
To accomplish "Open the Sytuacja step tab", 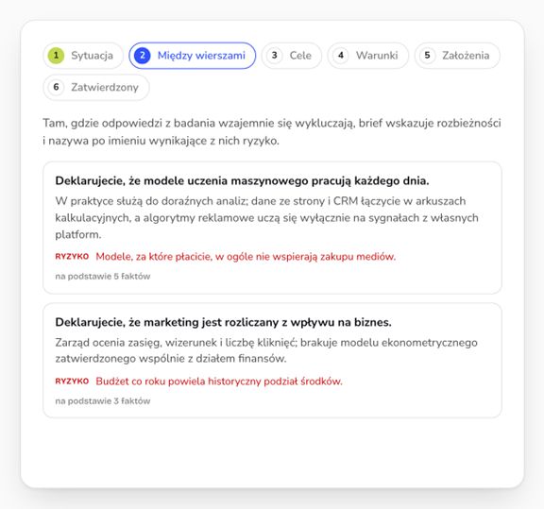I will (x=83, y=56).
